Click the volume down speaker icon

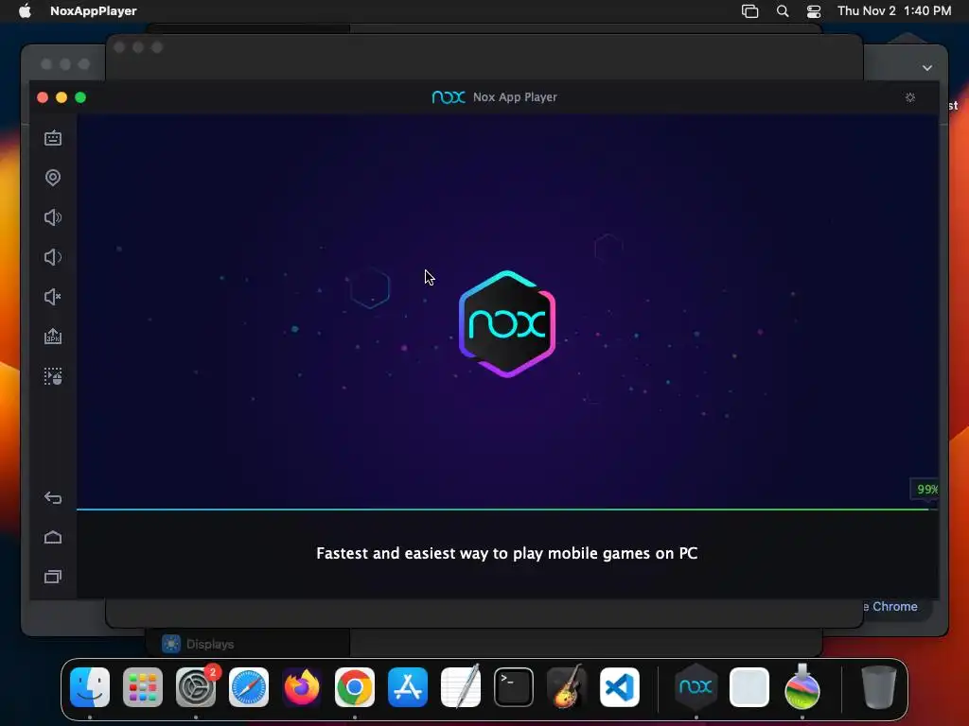[53, 257]
